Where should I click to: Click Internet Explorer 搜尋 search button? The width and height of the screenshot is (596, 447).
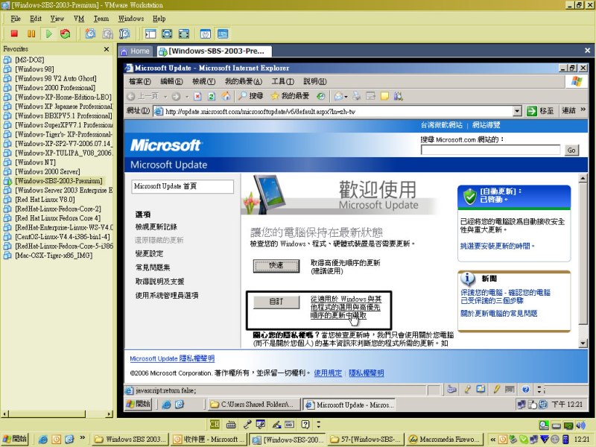[251, 96]
